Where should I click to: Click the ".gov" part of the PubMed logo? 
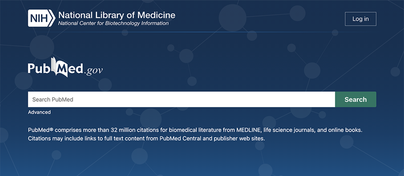pos(94,70)
